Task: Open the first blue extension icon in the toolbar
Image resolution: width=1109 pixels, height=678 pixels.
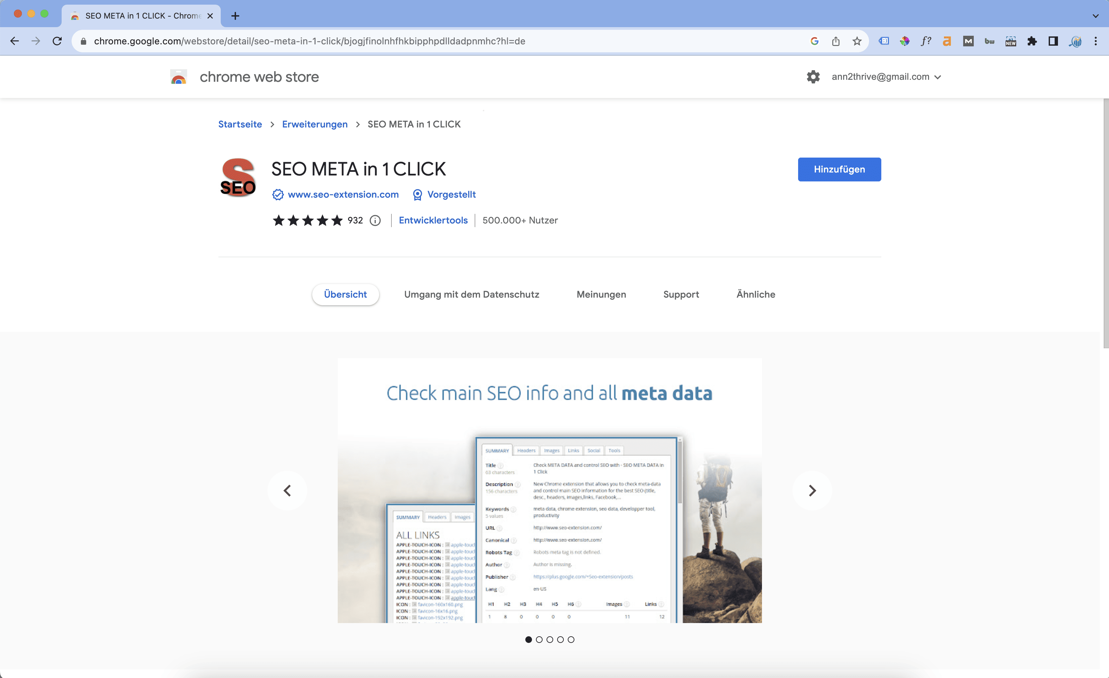Action: [884, 41]
